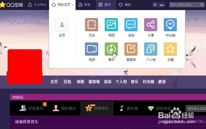The height and width of the screenshot is (129, 206).
Task: Open 个人中心 in top navigation
Action: [37, 5]
